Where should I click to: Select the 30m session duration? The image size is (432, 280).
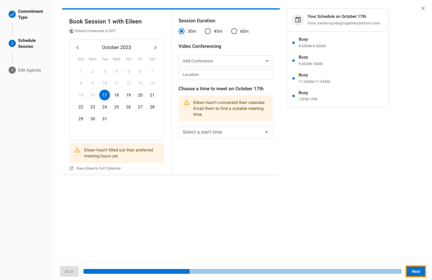182,31
